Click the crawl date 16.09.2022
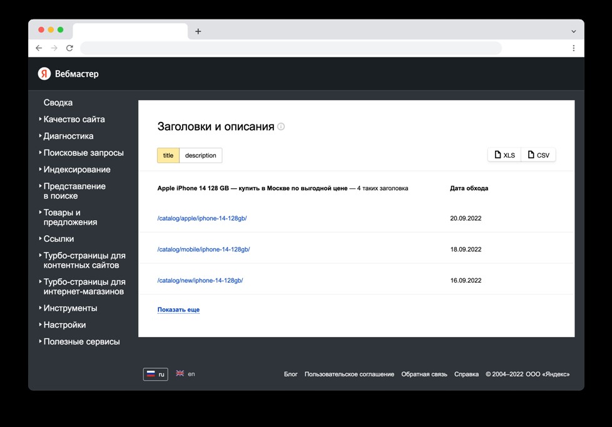The height and width of the screenshot is (427, 612). (466, 280)
